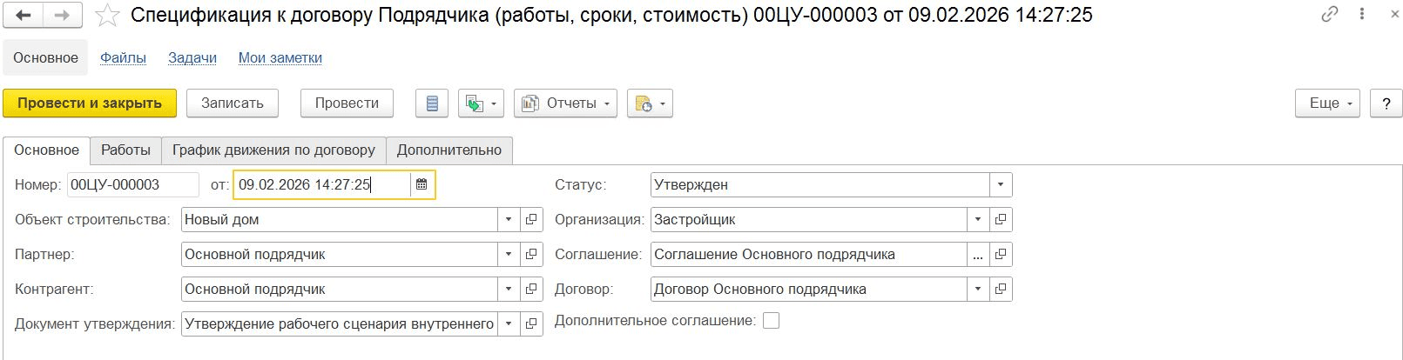
Task: Switch to the Работы tab
Action: (125, 150)
